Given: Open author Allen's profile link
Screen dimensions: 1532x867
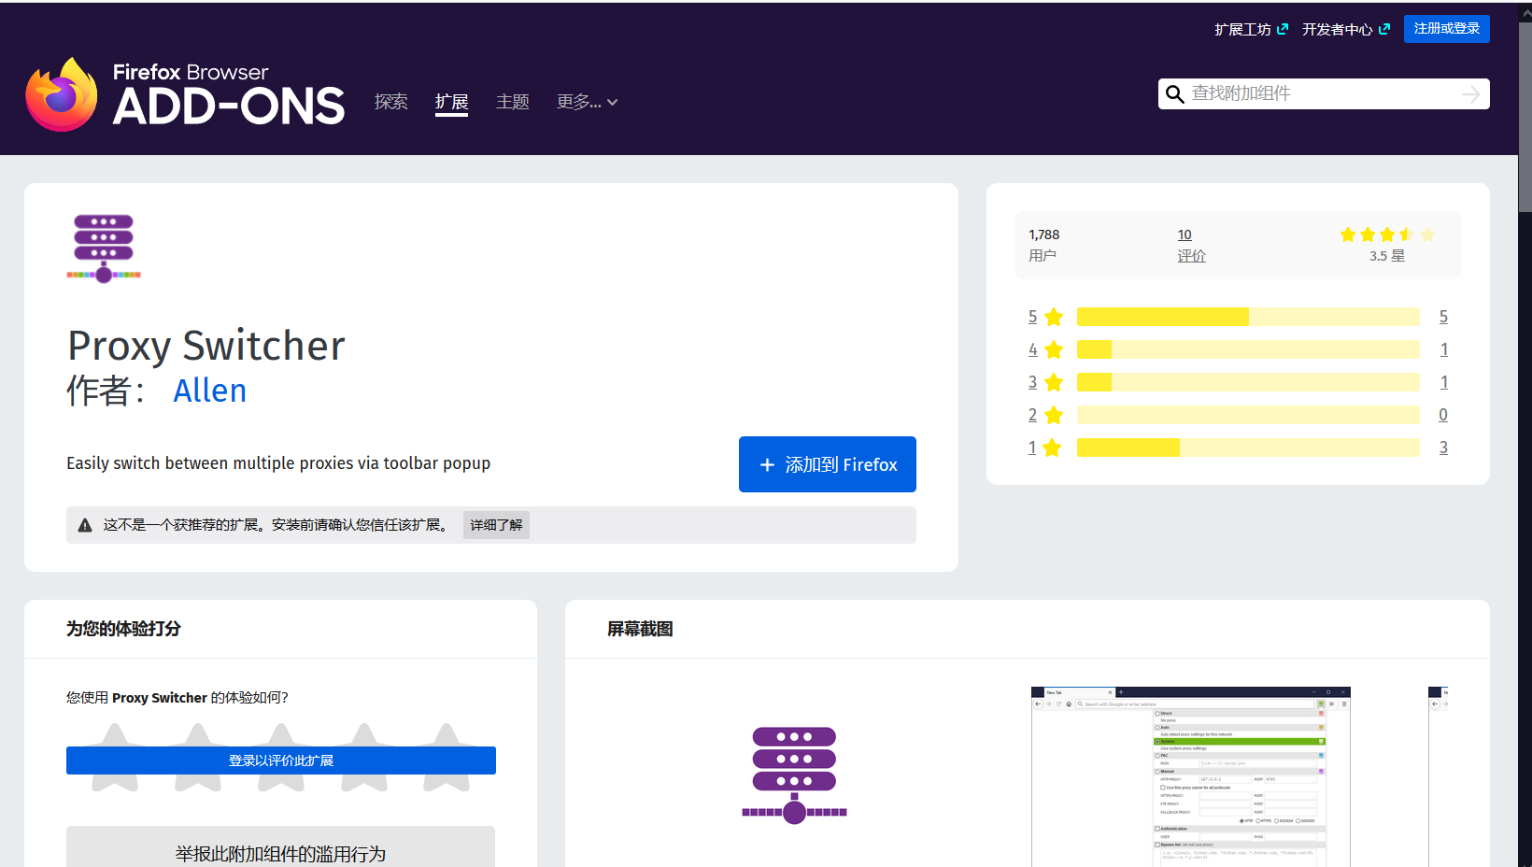Looking at the screenshot, I should coord(210,391).
